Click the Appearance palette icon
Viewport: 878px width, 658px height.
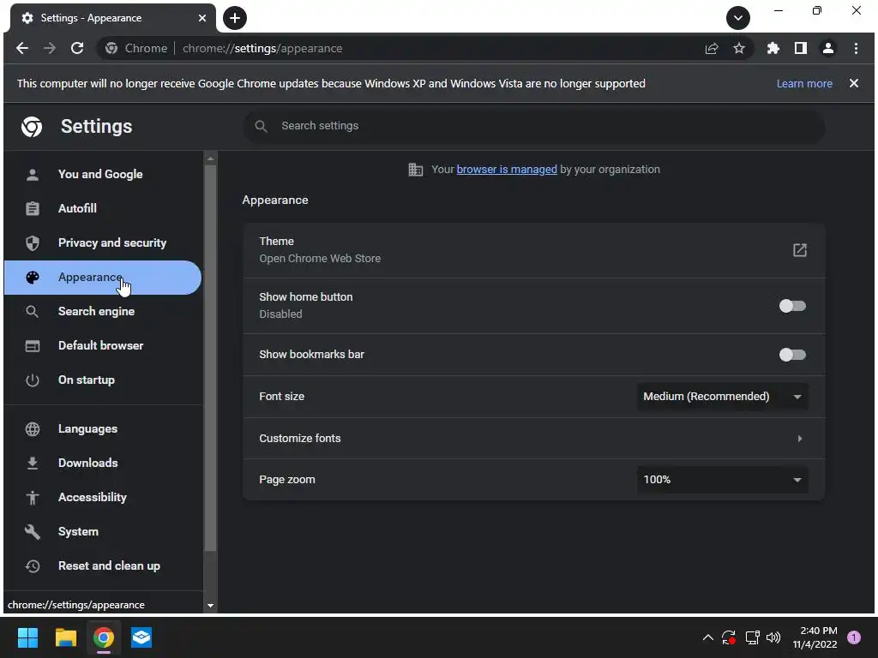pos(33,278)
